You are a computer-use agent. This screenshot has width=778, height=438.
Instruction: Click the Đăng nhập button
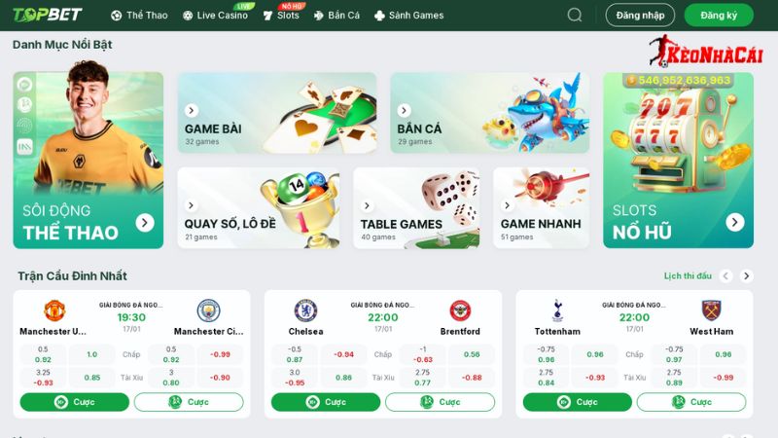[x=640, y=16]
